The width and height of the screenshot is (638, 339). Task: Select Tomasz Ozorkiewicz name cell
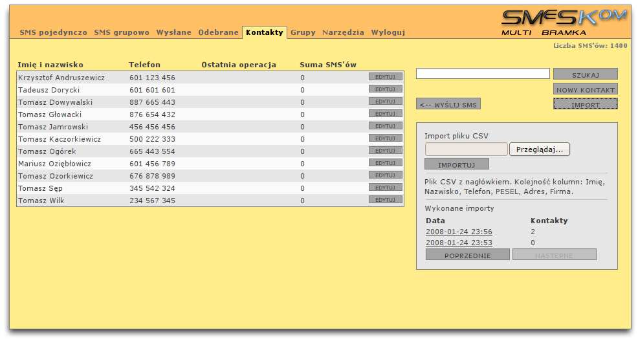(56, 176)
